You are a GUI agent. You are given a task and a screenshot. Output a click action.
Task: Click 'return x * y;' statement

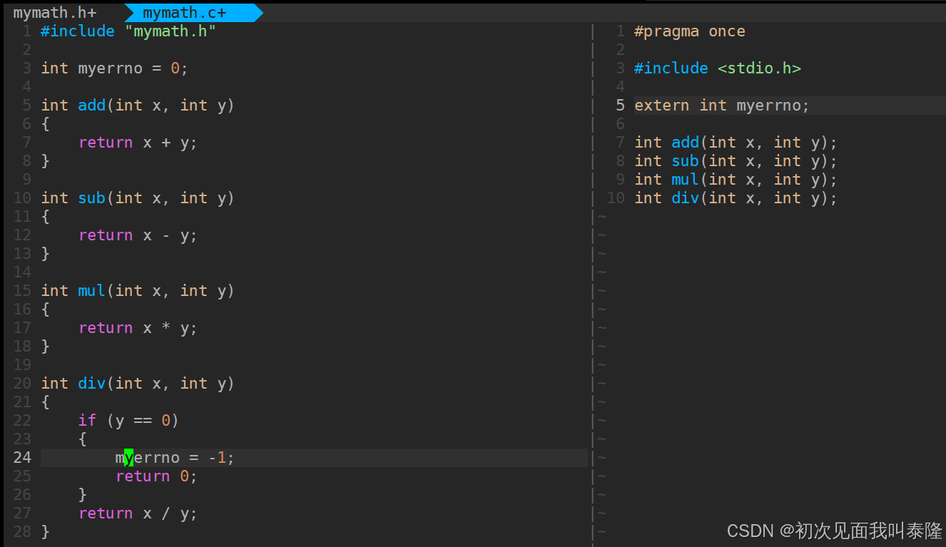(138, 328)
